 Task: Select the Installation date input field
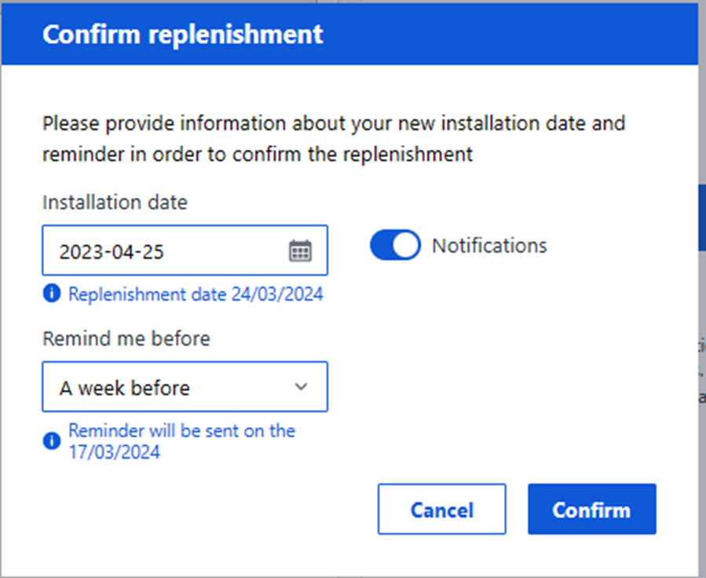[157, 250]
